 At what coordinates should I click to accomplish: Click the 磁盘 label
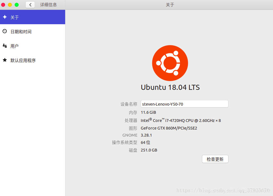click(x=133, y=150)
